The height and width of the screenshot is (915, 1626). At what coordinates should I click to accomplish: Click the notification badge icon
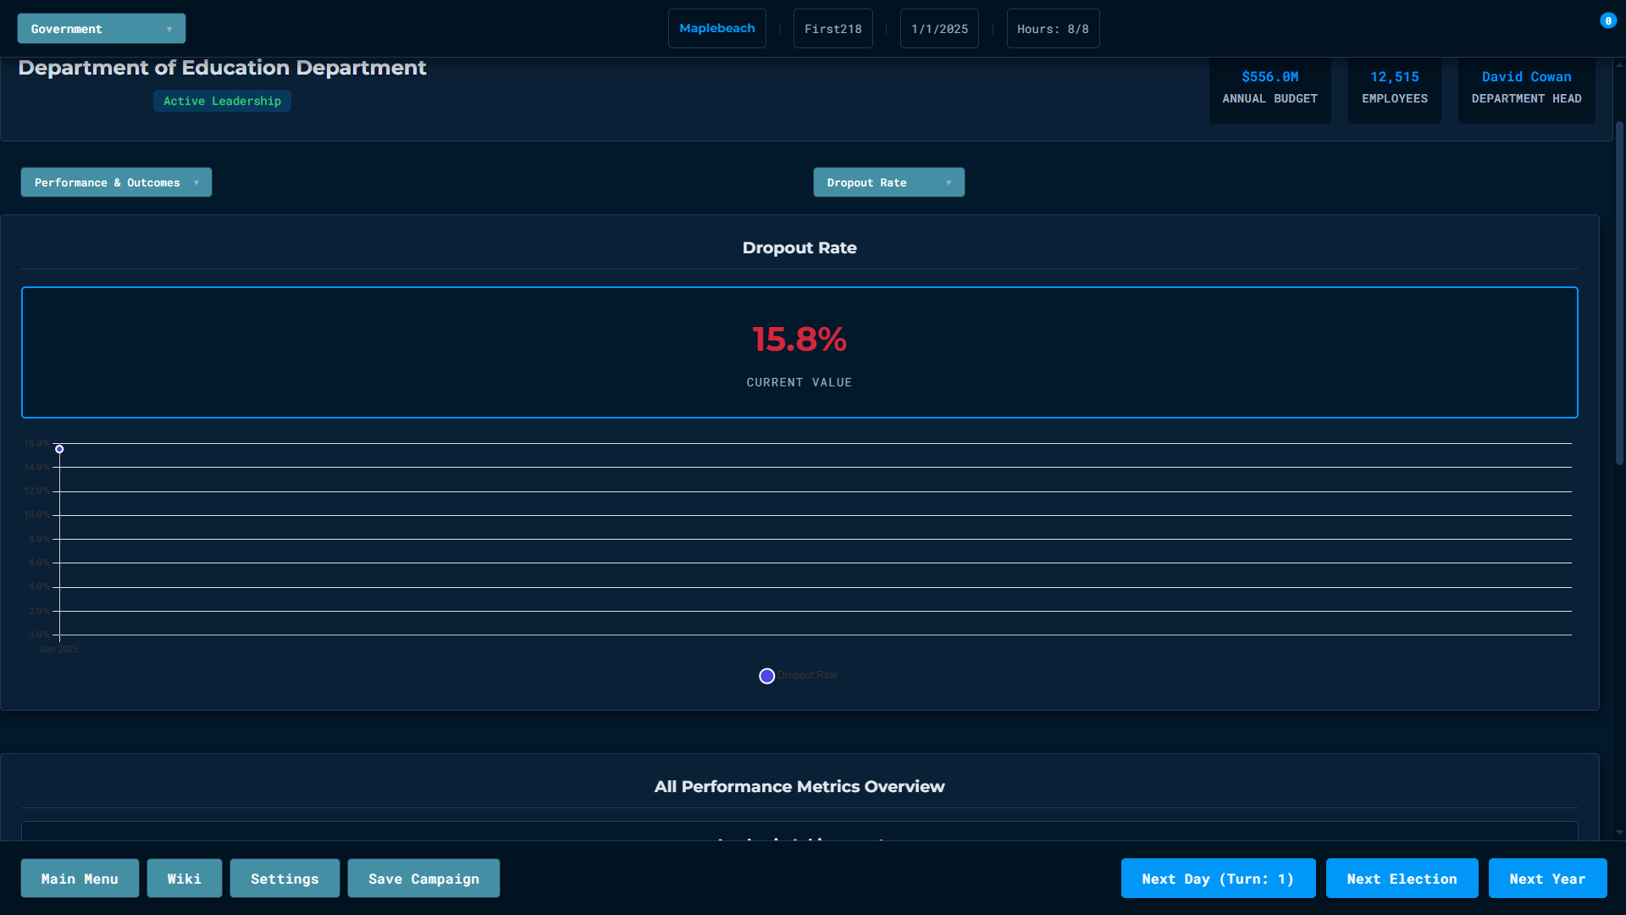pos(1607,21)
